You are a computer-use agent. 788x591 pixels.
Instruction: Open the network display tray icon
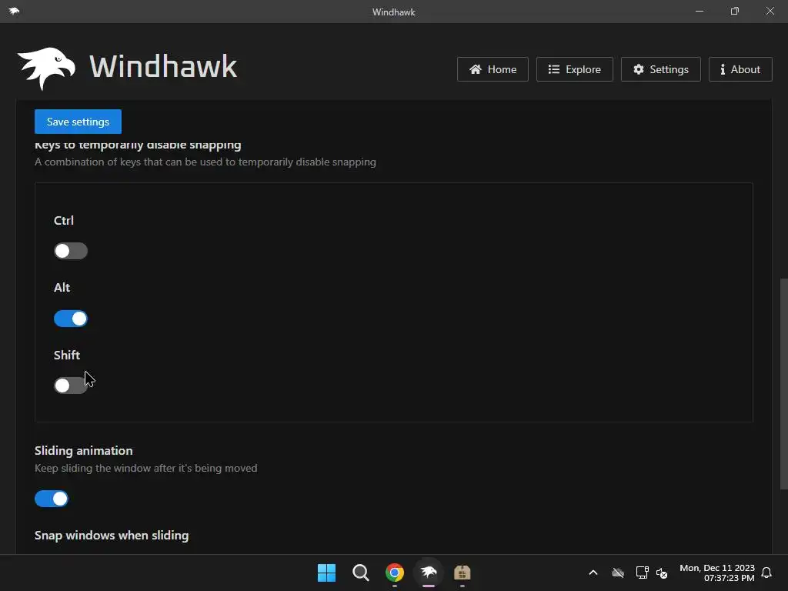642,573
